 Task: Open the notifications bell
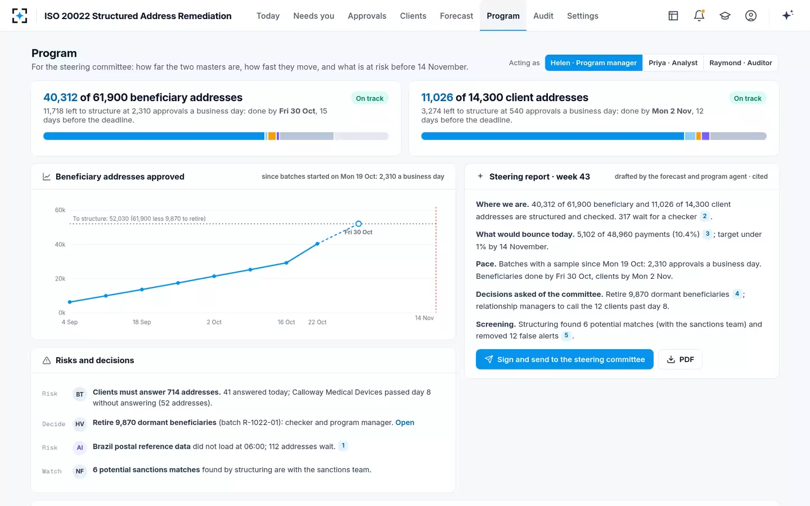click(x=699, y=16)
